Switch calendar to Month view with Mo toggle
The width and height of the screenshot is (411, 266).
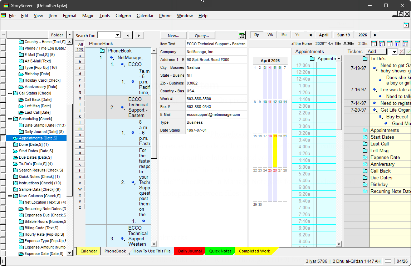point(284,35)
